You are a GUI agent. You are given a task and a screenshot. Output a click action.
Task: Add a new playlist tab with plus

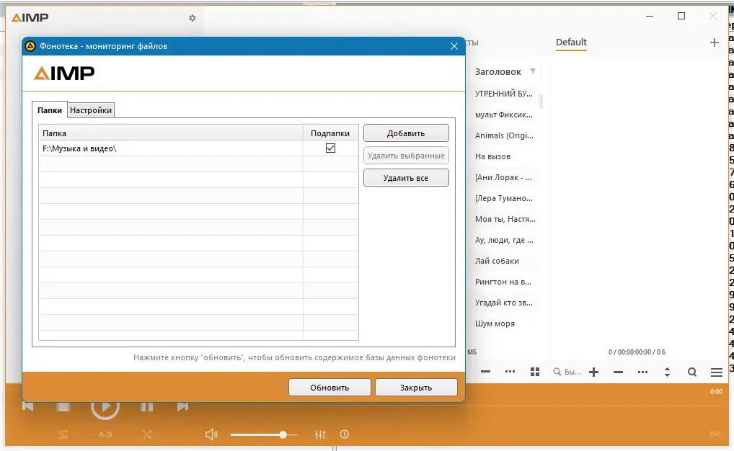tap(714, 43)
